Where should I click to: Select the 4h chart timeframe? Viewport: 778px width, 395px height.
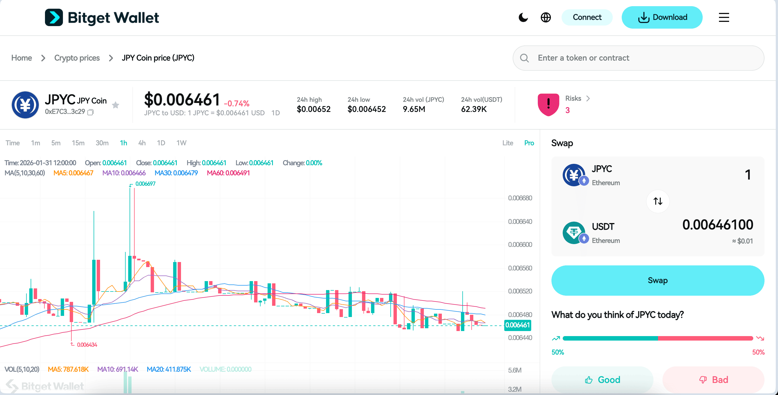(x=142, y=143)
